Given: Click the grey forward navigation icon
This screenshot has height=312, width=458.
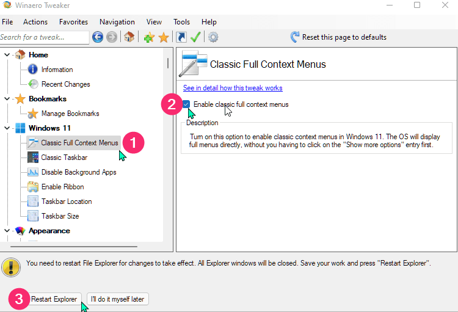Looking at the screenshot, I should 112,37.
